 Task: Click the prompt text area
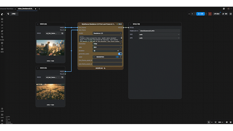(x=99, y=38)
